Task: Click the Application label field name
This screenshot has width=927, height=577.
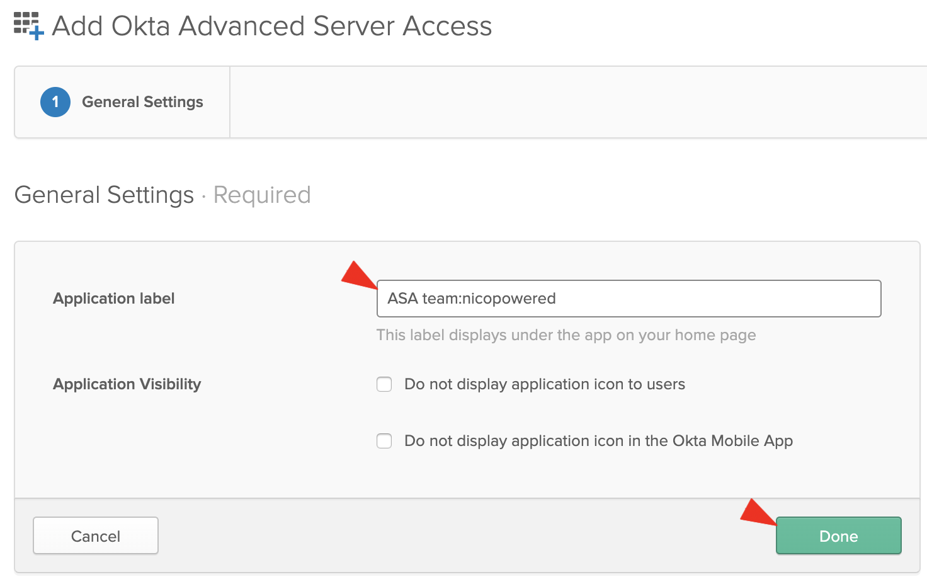Action: (114, 299)
